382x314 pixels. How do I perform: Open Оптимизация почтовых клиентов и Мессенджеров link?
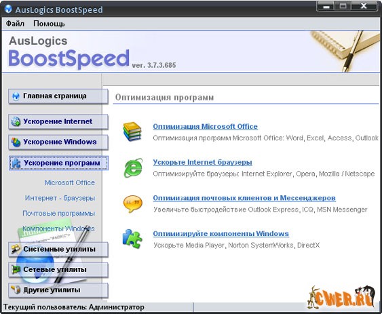point(244,198)
